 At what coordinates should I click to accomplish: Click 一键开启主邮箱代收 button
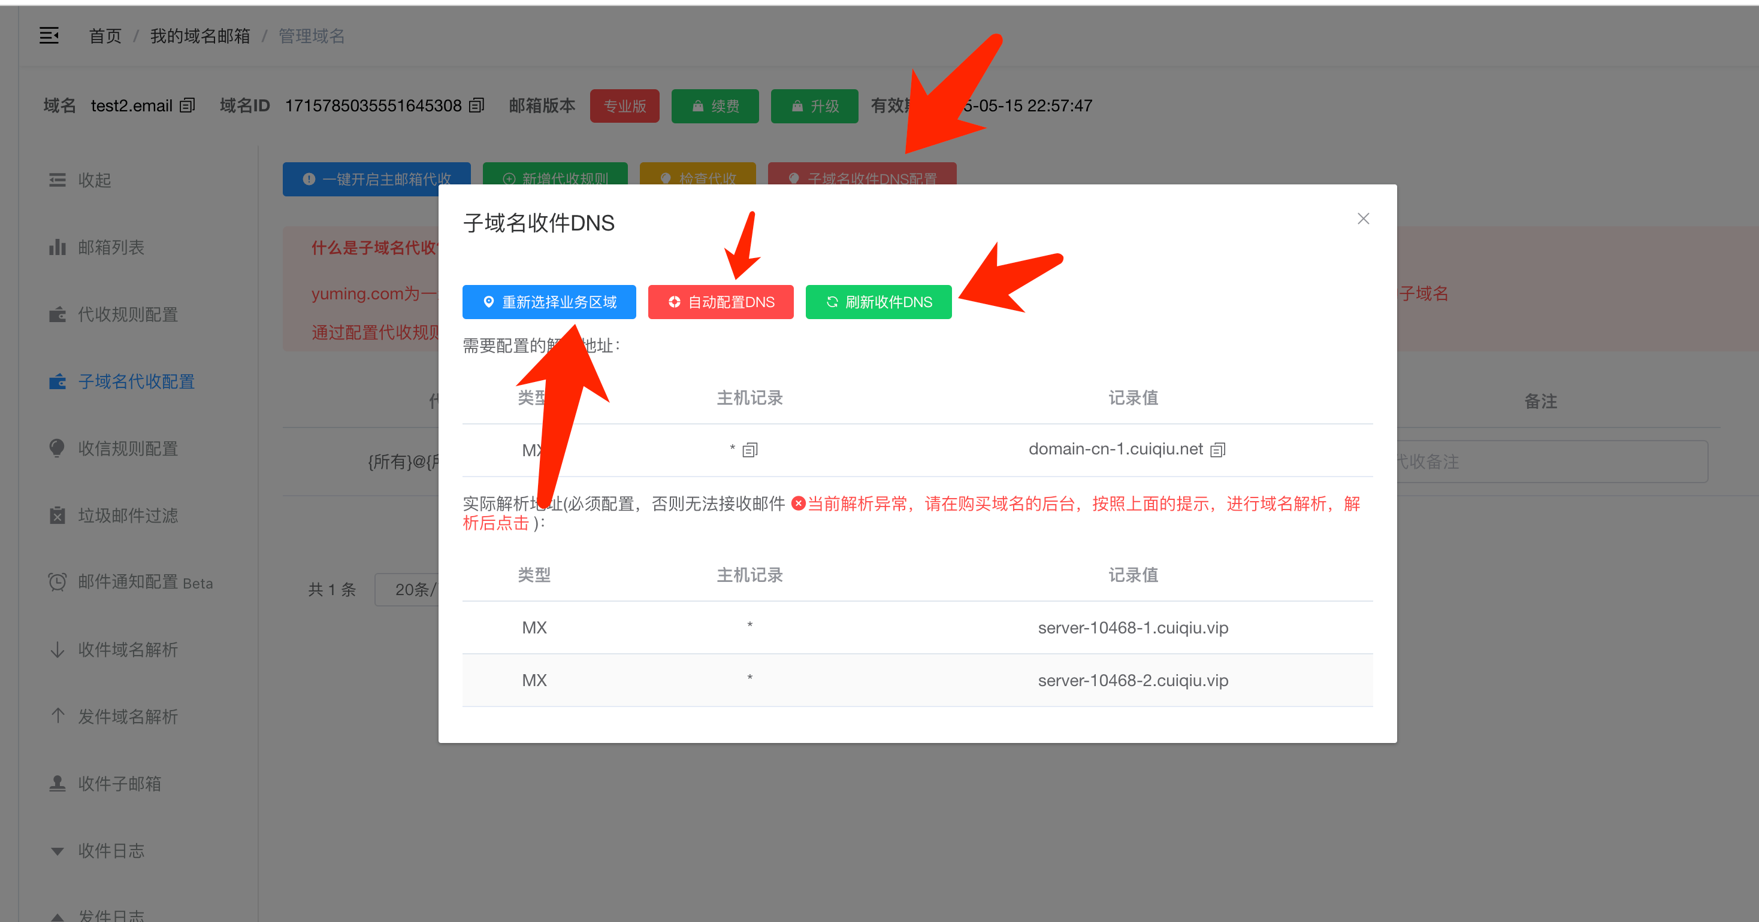(376, 179)
